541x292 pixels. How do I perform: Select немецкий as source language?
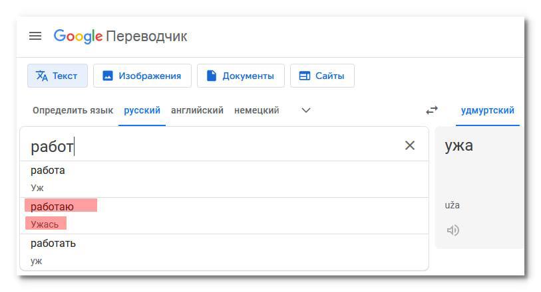pos(257,110)
